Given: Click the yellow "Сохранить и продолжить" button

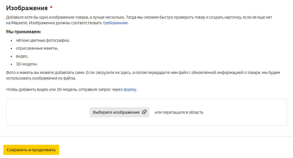Looking at the screenshot, I should [31, 150].
